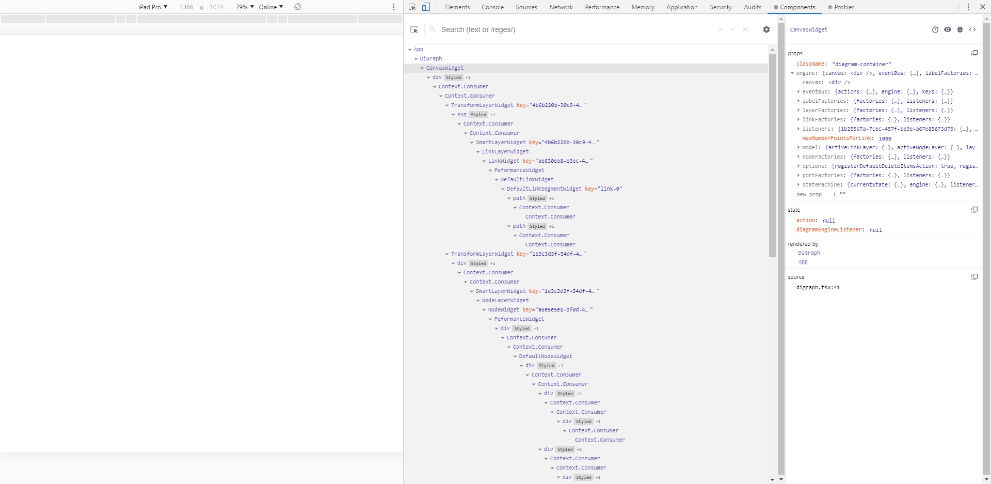Expand the options property
This screenshot has height=484, width=991.
tap(798, 166)
